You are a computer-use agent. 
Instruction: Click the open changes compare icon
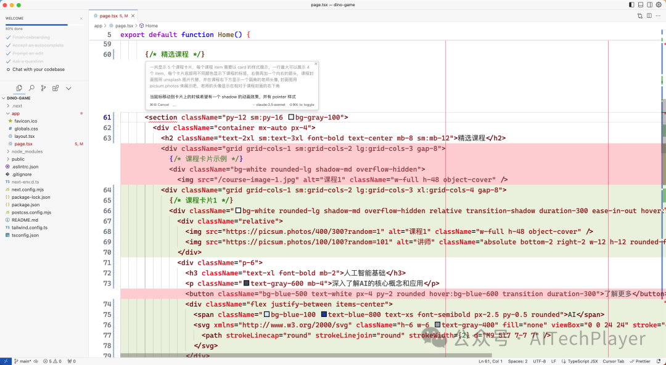pyautogui.click(x=639, y=15)
